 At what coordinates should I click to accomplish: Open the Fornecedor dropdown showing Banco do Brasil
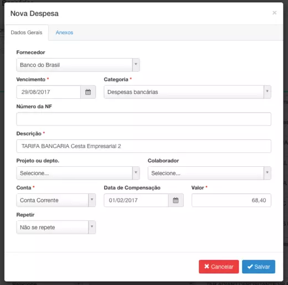click(78, 65)
